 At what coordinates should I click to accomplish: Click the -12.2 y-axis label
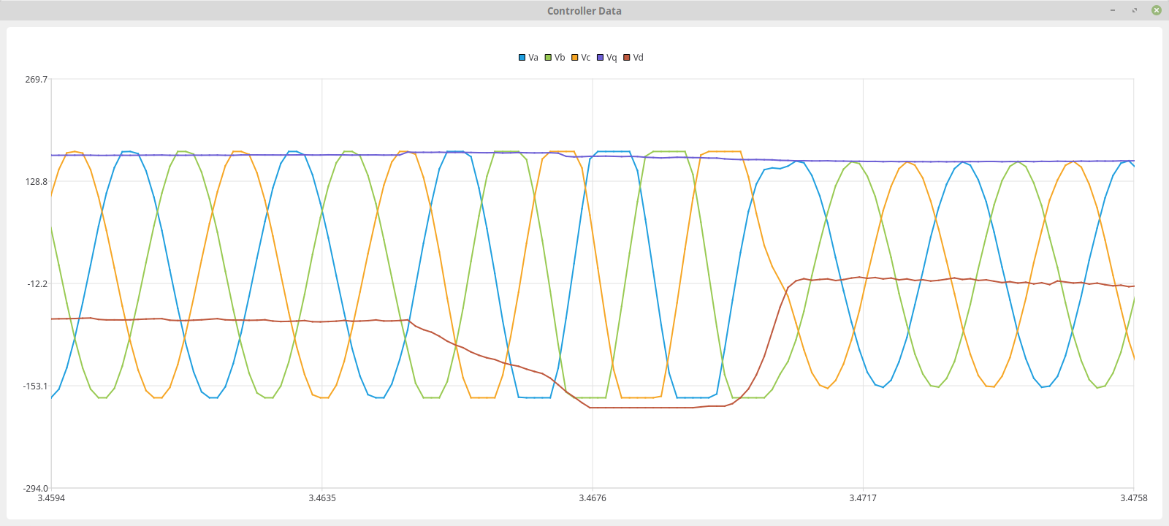[37, 284]
